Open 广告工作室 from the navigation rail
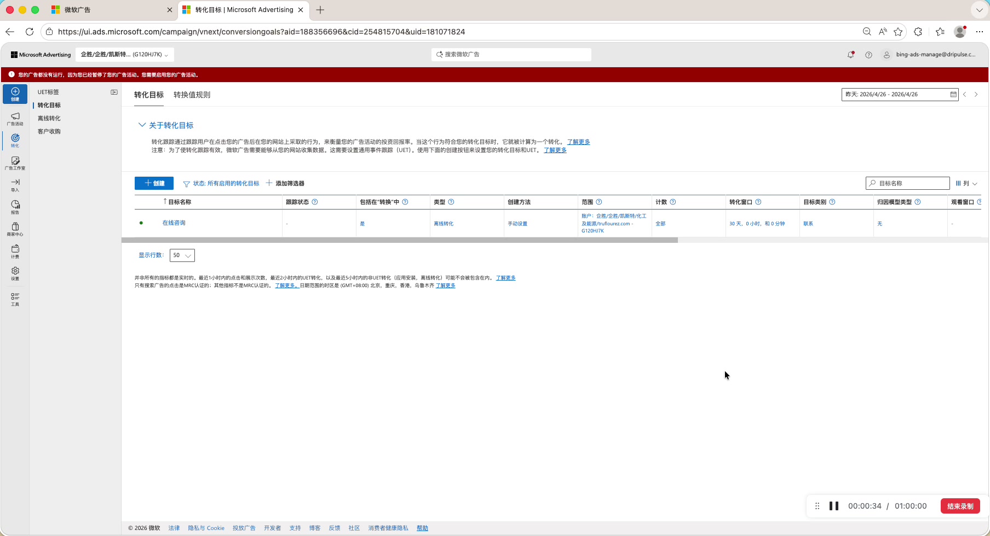The height and width of the screenshot is (536, 990). pos(15,163)
